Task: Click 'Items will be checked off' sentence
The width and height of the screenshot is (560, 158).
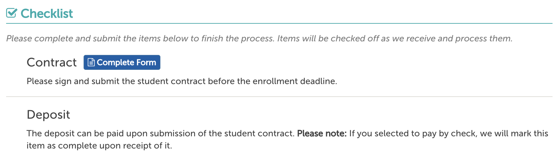Action: pos(395,38)
